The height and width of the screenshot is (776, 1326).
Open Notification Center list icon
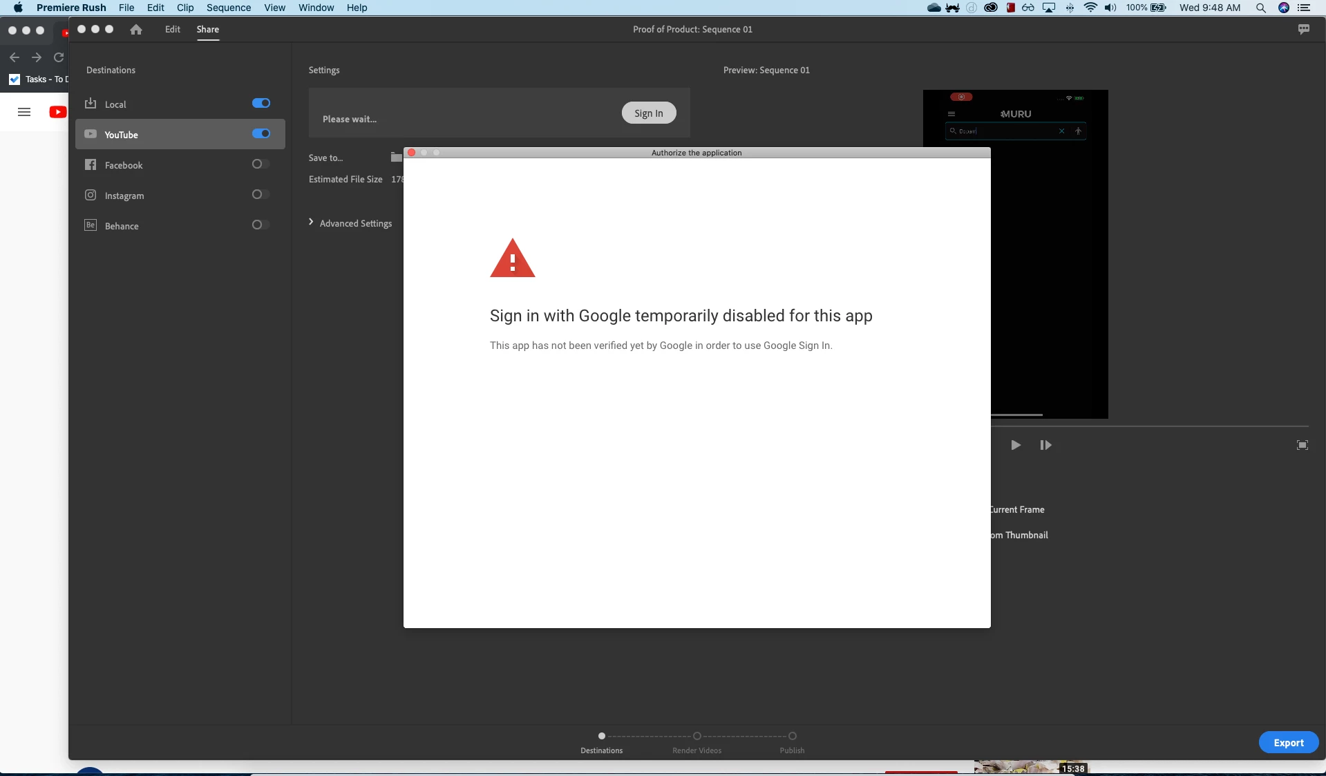click(1305, 8)
